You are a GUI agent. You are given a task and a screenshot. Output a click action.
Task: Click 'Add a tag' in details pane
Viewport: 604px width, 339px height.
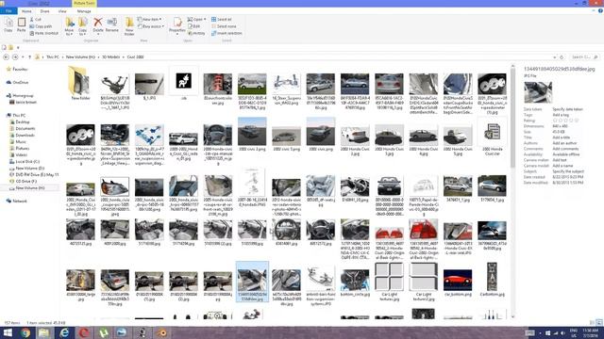pos(561,115)
